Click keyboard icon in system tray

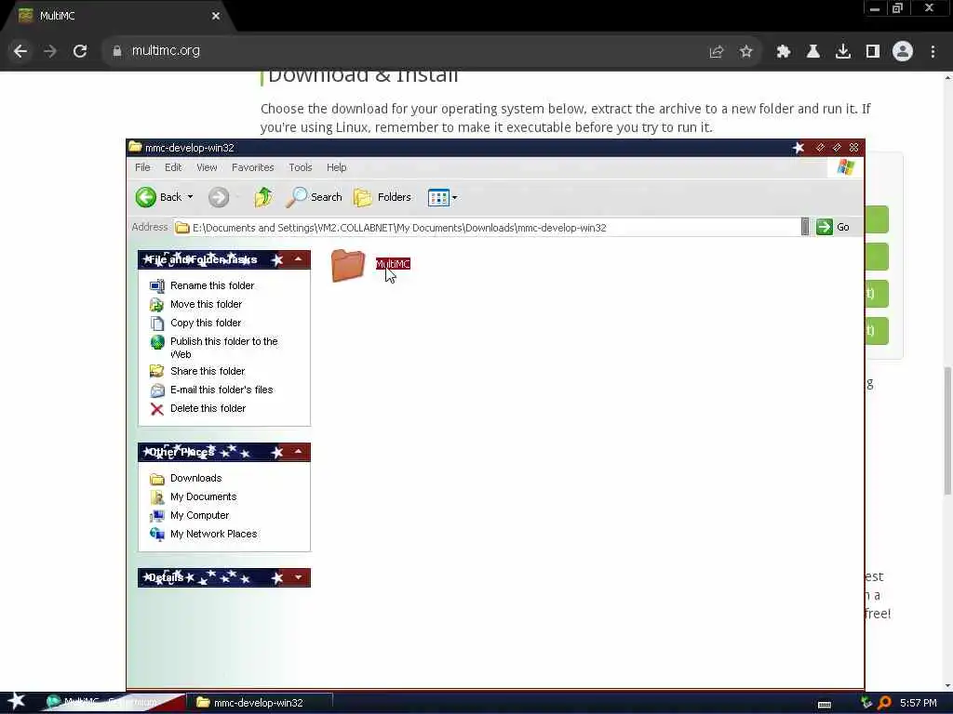825,705
